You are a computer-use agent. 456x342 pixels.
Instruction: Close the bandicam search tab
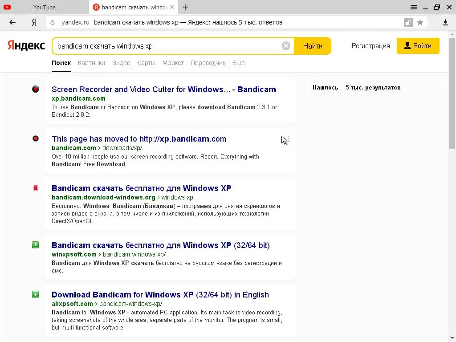(172, 7)
